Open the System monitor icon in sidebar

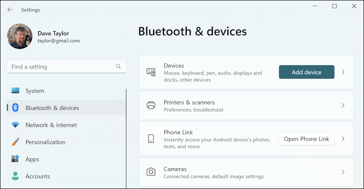point(15,91)
